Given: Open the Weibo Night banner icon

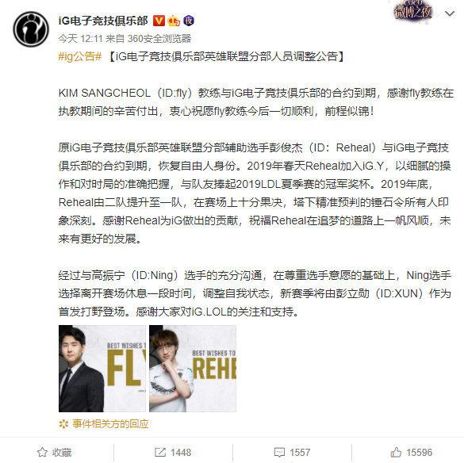Looking at the screenshot, I should 413,12.
